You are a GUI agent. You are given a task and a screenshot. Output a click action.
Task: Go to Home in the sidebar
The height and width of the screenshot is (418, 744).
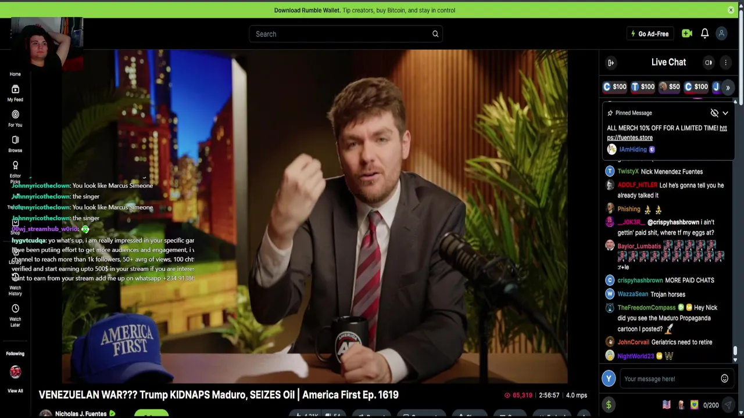[15, 74]
